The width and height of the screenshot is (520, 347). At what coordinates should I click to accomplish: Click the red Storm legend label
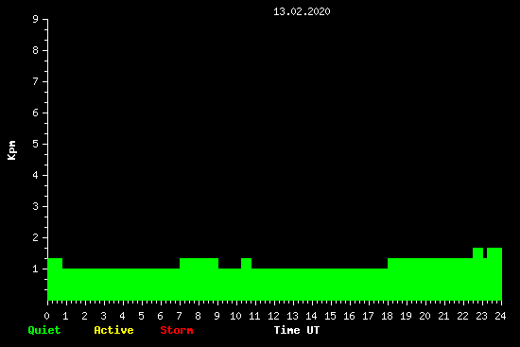(177, 330)
